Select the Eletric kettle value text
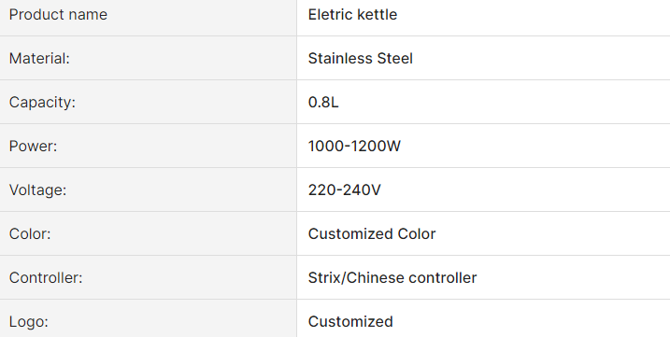The height and width of the screenshot is (337, 670). (x=352, y=15)
